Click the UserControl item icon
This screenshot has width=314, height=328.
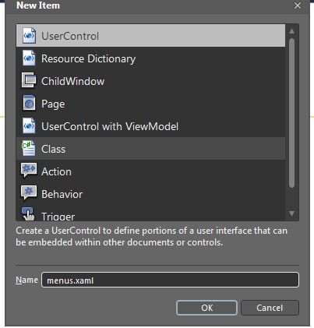coord(29,35)
